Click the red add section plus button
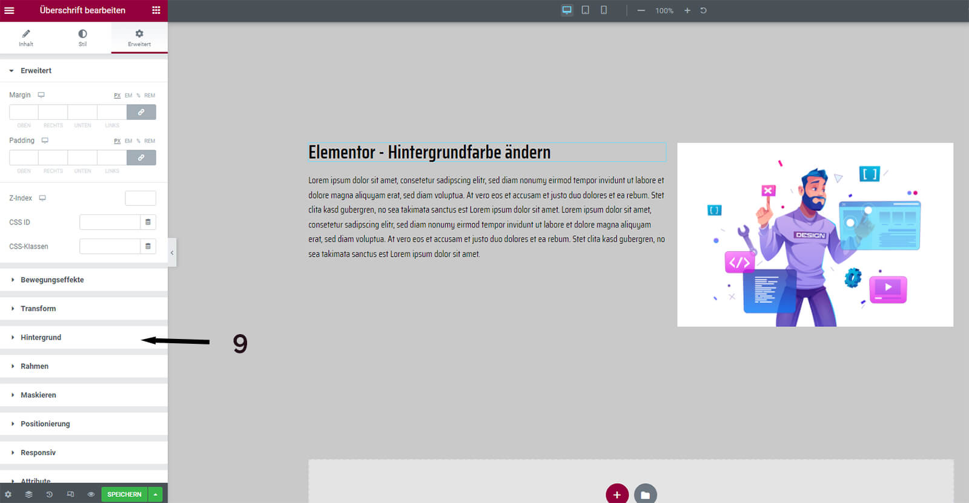Screen dimensions: 969x503 coord(617,494)
